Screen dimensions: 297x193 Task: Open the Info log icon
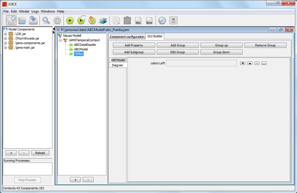[138, 20]
